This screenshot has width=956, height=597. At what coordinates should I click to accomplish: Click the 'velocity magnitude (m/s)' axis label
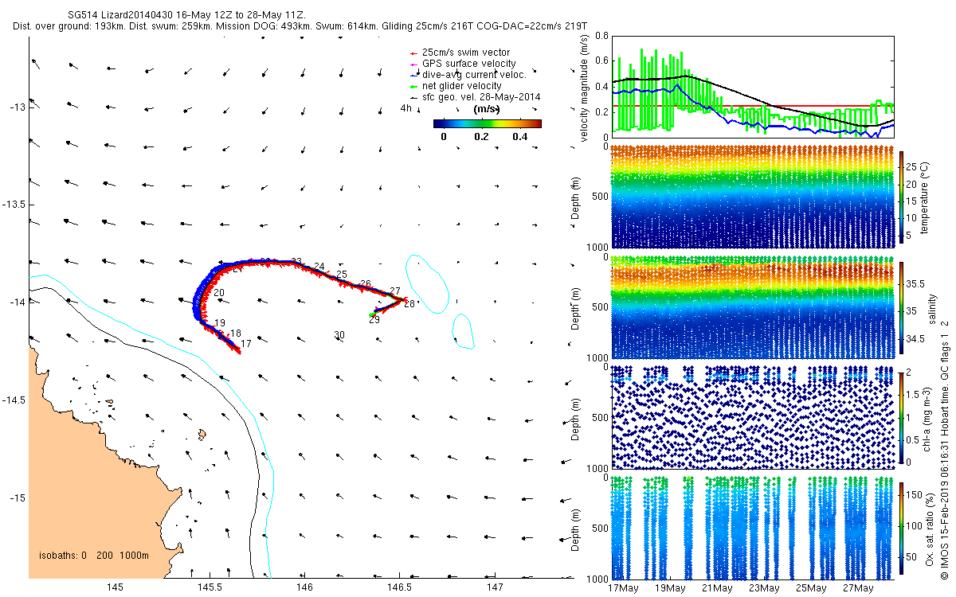point(584,87)
